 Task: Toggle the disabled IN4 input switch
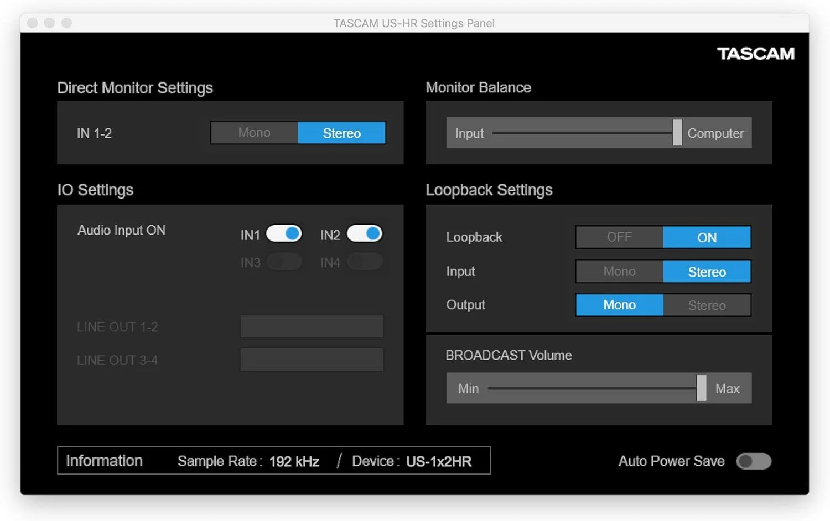click(364, 262)
